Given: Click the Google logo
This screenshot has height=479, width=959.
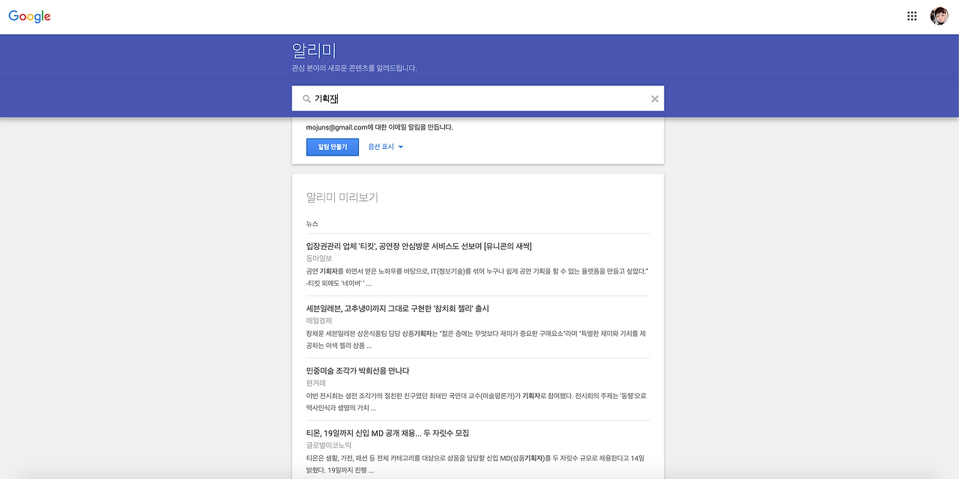Looking at the screenshot, I should pyautogui.click(x=28, y=15).
